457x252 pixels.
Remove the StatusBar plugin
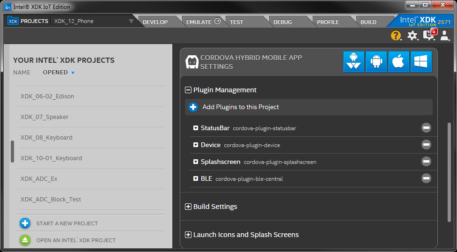[426, 128]
